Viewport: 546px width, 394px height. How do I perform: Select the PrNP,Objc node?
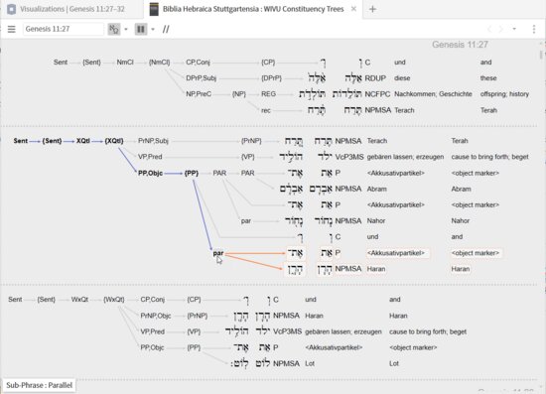(x=156, y=316)
